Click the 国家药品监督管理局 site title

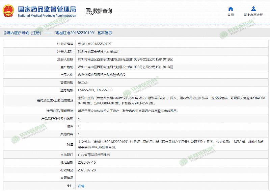click(x=47, y=8)
